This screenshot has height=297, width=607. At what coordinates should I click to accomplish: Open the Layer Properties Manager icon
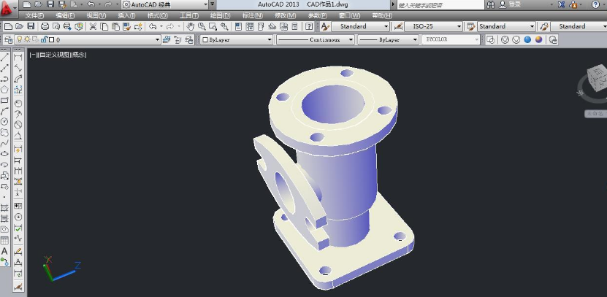pos(7,39)
